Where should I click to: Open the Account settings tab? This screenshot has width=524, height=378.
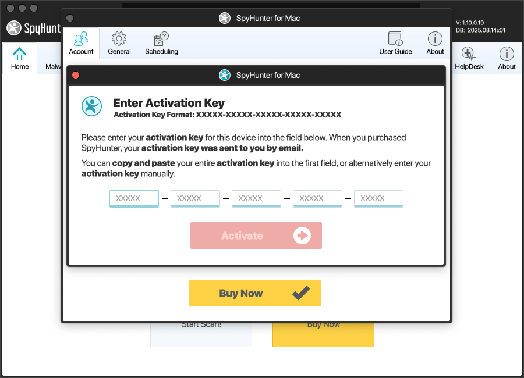coord(81,44)
